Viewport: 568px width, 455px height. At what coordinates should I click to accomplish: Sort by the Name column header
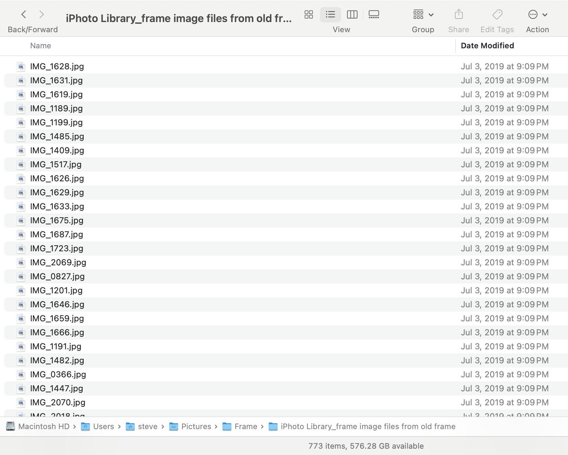pyautogui.click(x=41, y=45)
